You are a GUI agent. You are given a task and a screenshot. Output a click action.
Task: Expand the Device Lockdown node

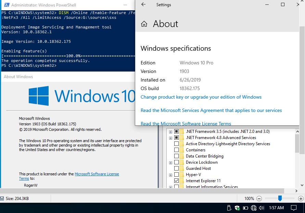tap(170, 163)
